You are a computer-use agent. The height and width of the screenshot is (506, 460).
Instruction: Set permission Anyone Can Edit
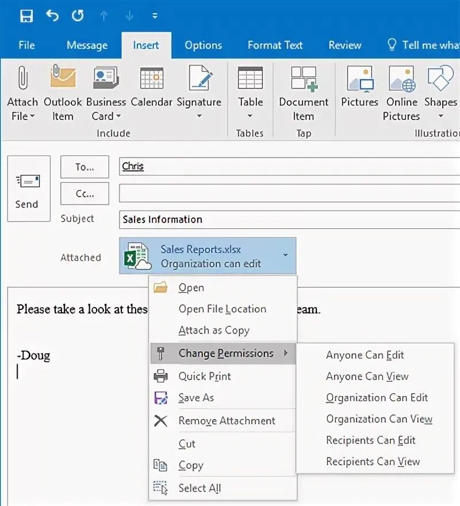pyautogui.click(x=375, y=355)
